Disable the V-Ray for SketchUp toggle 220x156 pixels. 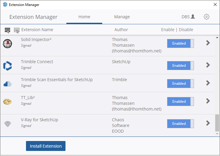[x=181, y=124]
